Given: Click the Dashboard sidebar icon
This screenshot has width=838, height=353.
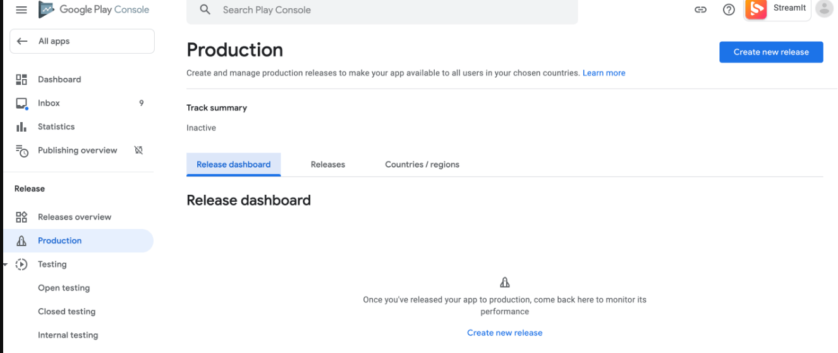Looking at the screenshot, I should 21,80.
